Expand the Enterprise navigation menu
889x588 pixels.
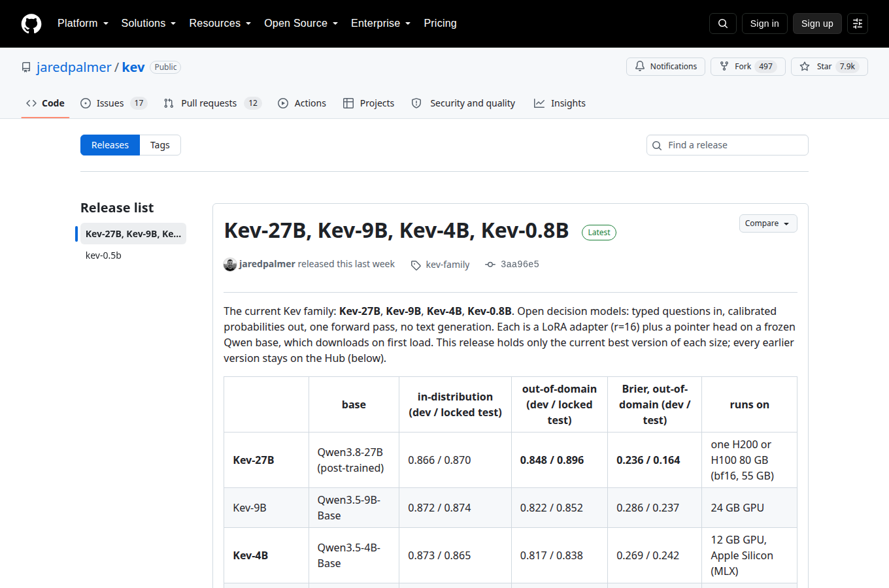(381, 24)
